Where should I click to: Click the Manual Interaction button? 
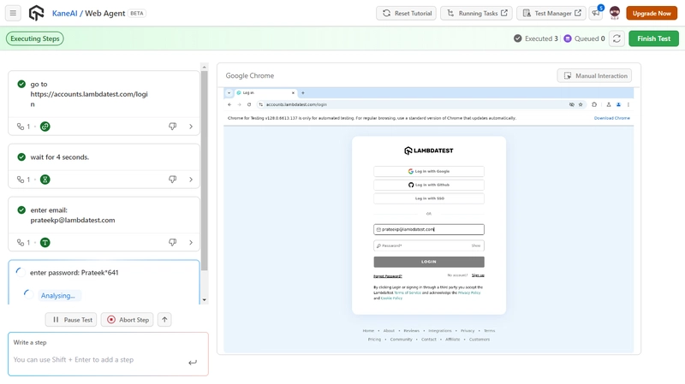(x=594, y=75)
